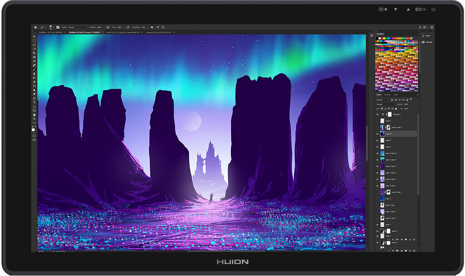465x276 pixels.
Task: Open the layer blend mode Normal dropdown
Action: point(386,104)
